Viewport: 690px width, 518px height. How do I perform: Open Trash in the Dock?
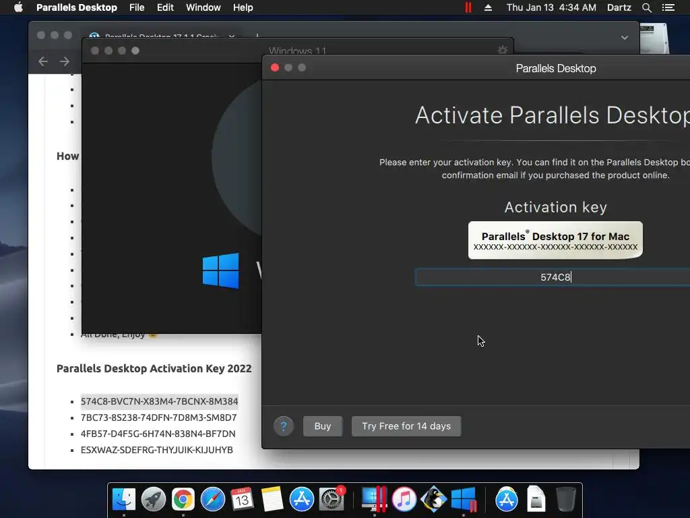(565, 499)
